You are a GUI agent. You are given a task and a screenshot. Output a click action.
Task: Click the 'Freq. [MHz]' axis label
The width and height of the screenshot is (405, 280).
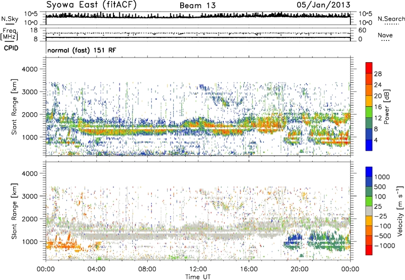[9, 34]
